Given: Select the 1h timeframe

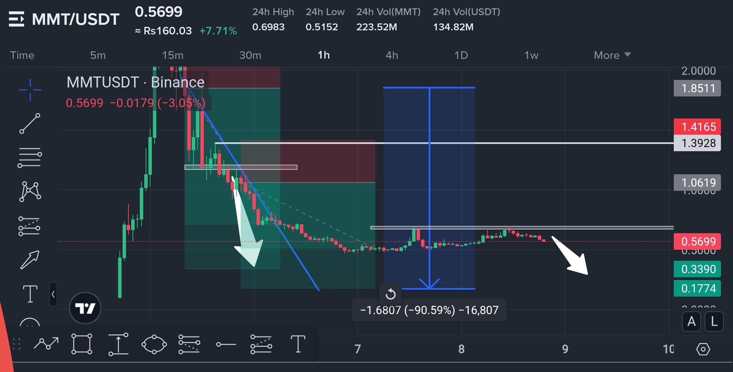Looking at the screenshot, I should tap(324, 55).
